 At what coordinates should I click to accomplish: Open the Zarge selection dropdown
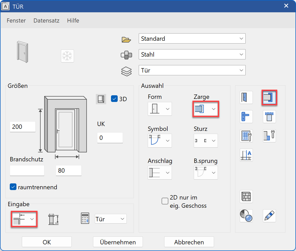click(206, 109)
